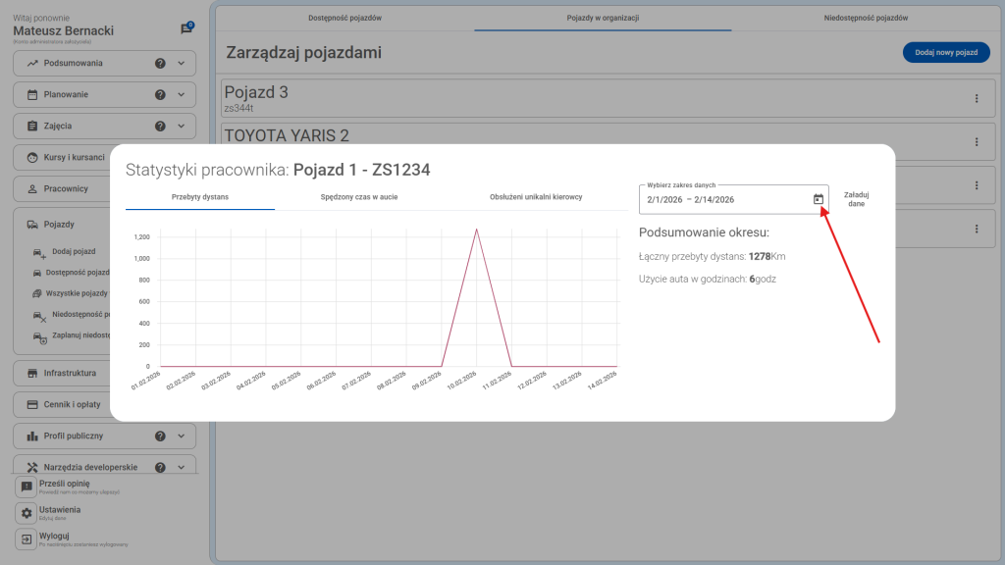Open the calendar date picker icon

(x=819, y=199)
